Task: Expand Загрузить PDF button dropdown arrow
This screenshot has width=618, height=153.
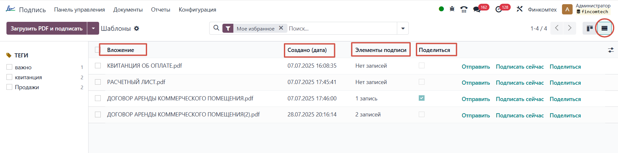Action: point(93,28)
